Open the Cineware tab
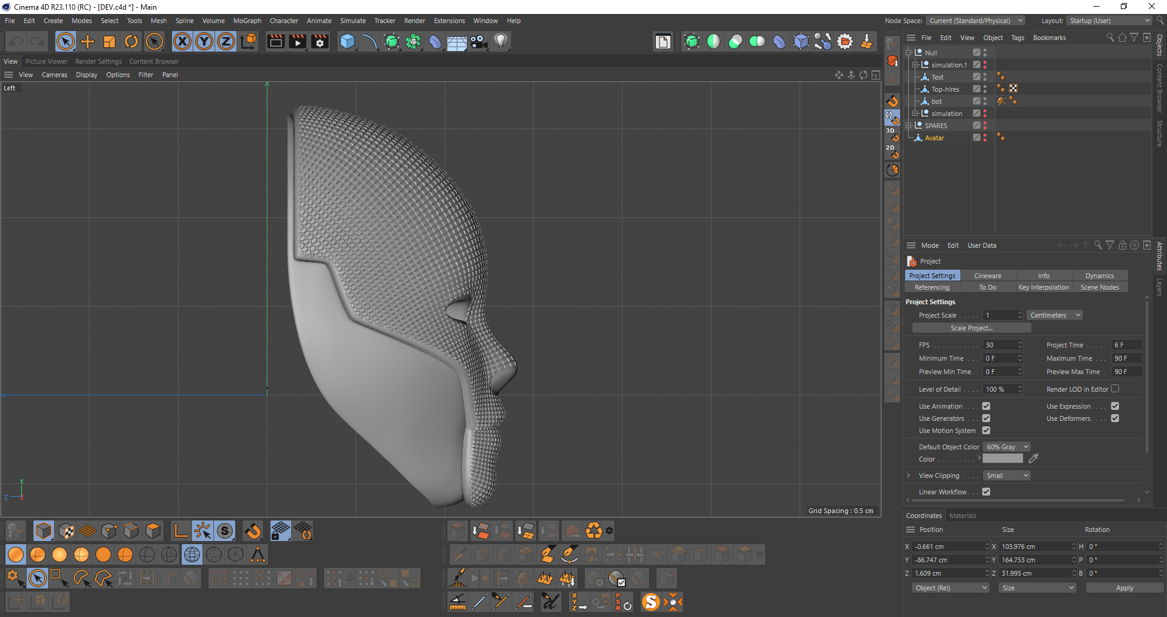The image size is (1167, 617). click(x=988, y=276)
